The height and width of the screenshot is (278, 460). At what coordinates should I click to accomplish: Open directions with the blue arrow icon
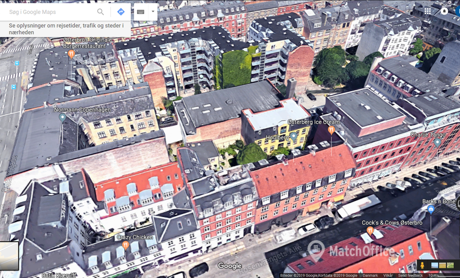[x=120, y=12]
